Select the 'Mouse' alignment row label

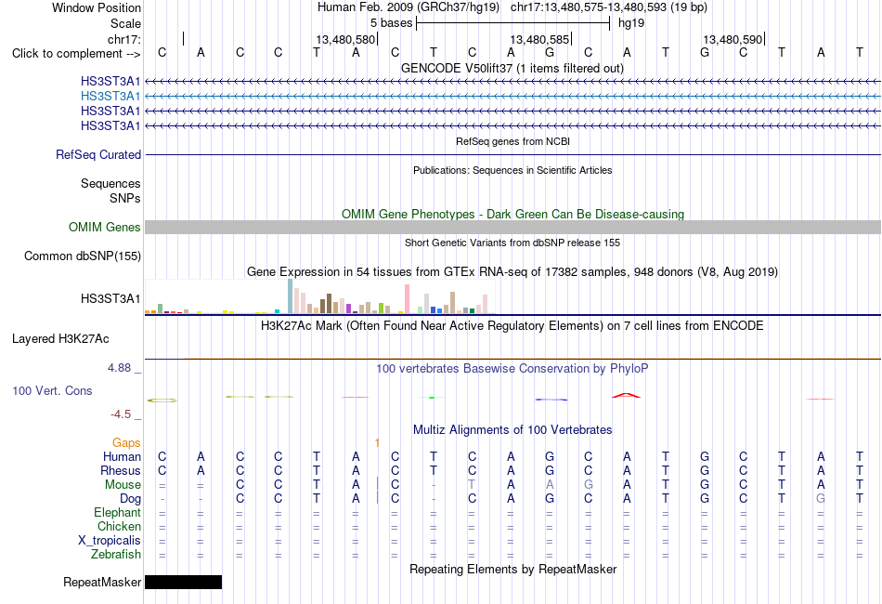click(123, 485)
